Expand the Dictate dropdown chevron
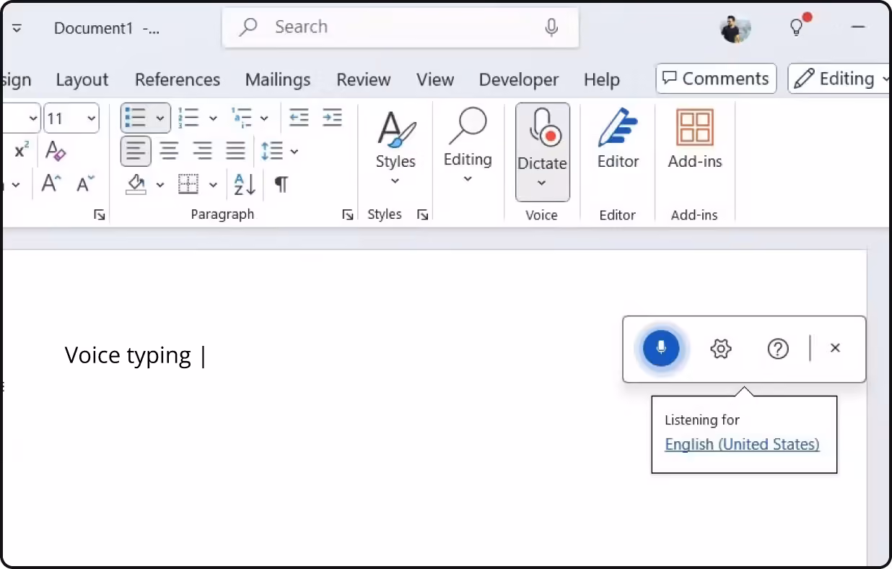This screenshot has height=569, width=892. pos(542,184)
